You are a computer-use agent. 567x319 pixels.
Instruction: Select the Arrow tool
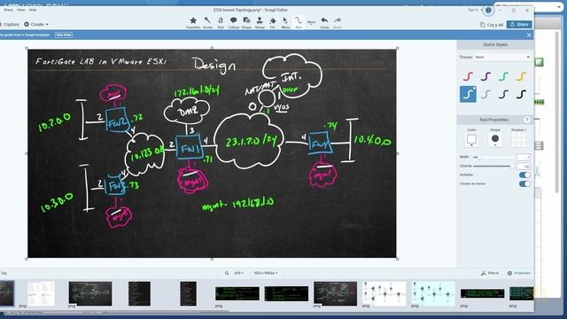[207, 22]
